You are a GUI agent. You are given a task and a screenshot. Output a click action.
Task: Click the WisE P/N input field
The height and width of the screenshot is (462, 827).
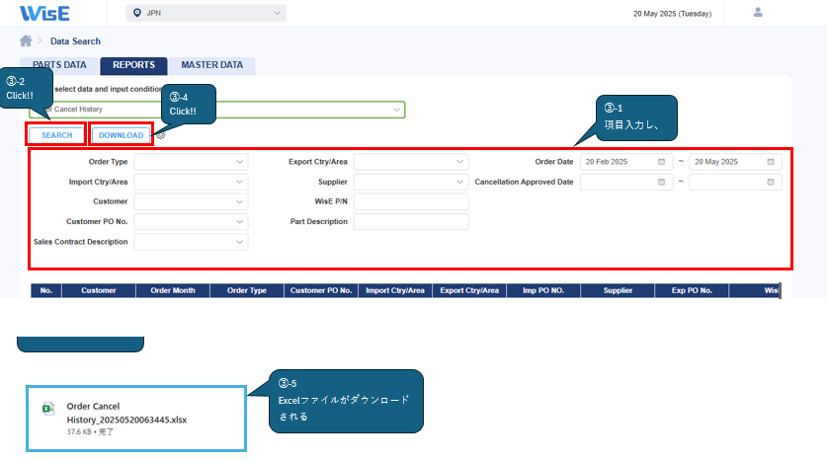point(410,201)
